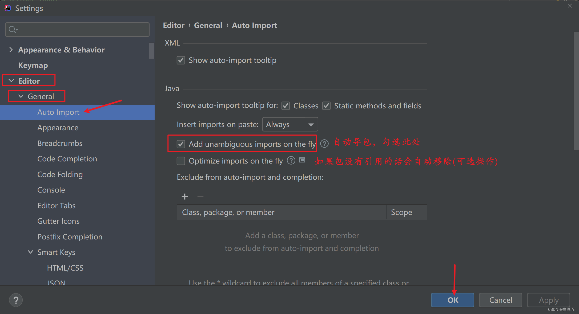Click the question mark help icon bottom-left
Image resolution: width=579 pixels, height=314 pixels.
click(x=16, y=300)
